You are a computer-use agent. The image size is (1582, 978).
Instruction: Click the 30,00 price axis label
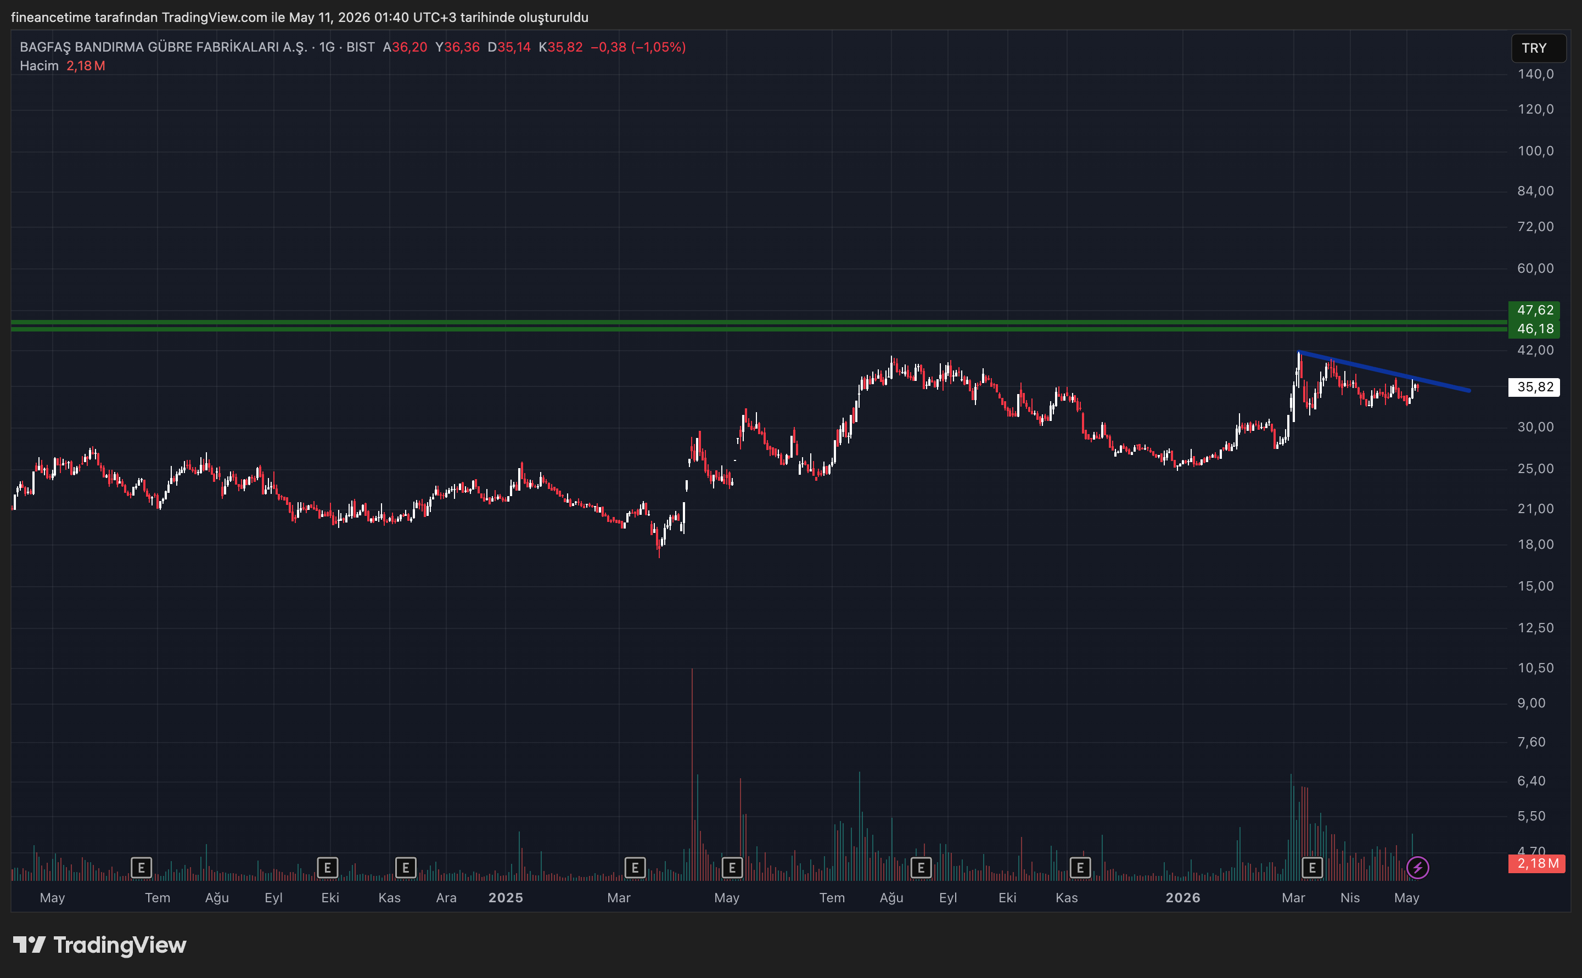pos(1535,428)
